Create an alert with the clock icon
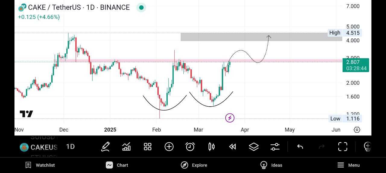This screenshot has height=173, width=386. tap(190, 147)
